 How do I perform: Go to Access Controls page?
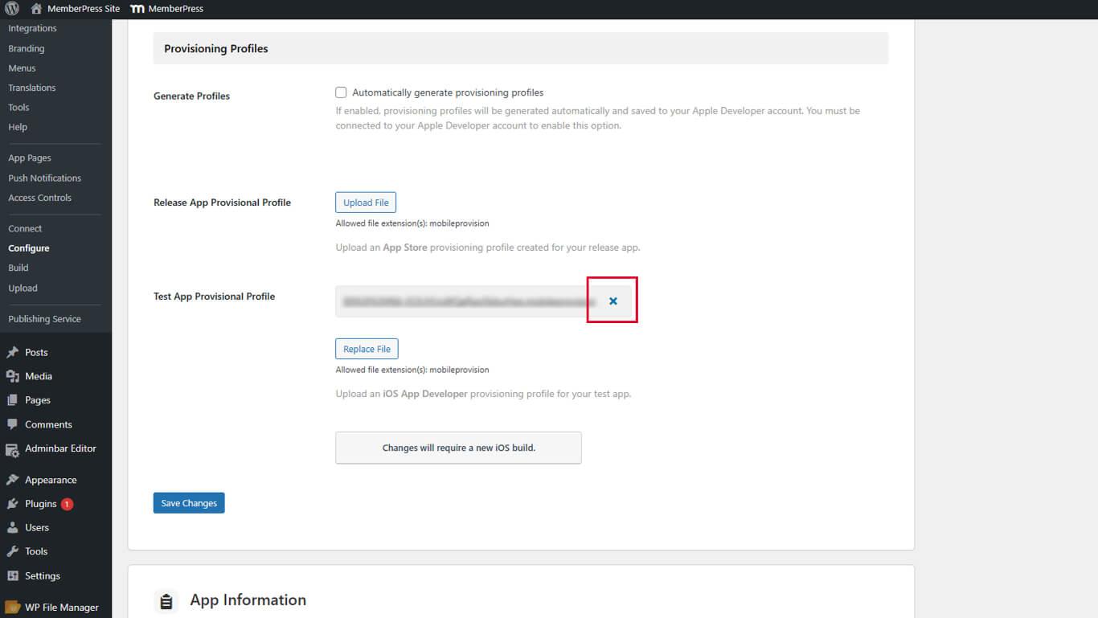(39, 198)
